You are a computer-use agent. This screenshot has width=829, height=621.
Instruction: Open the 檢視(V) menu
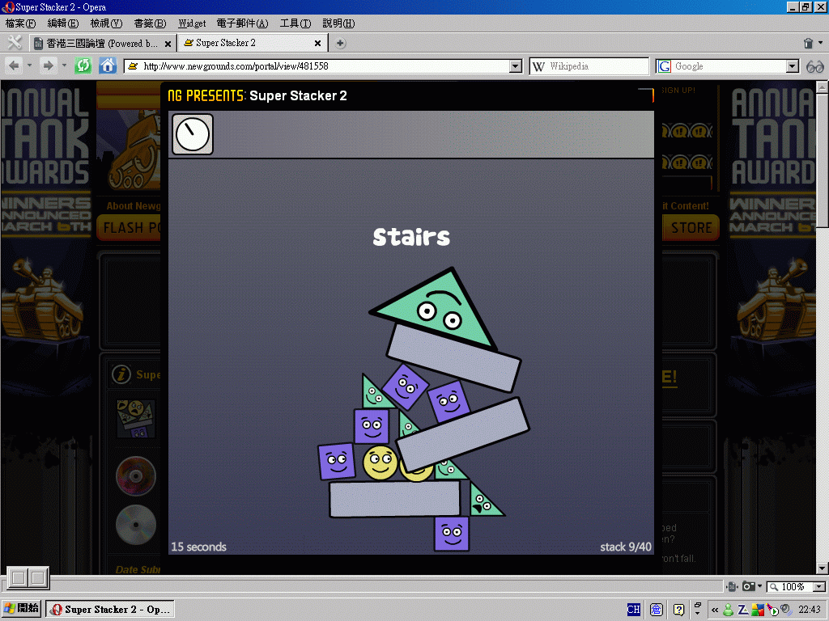(x=106, y=23)
